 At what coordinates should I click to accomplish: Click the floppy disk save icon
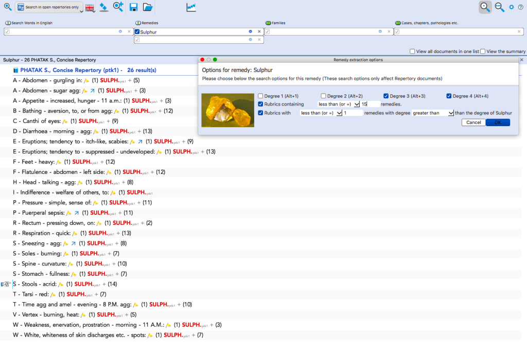click(x=134, y=7)
